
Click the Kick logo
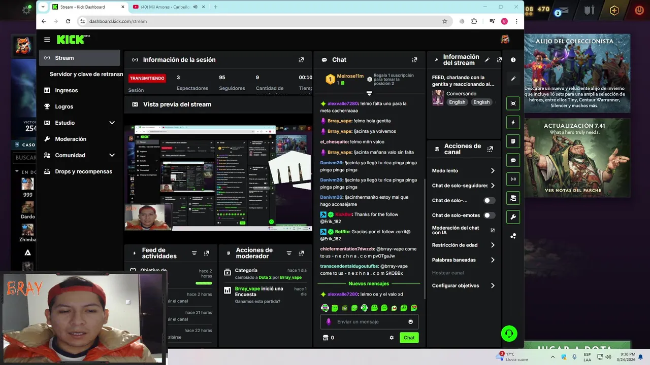tap(73, 40)
